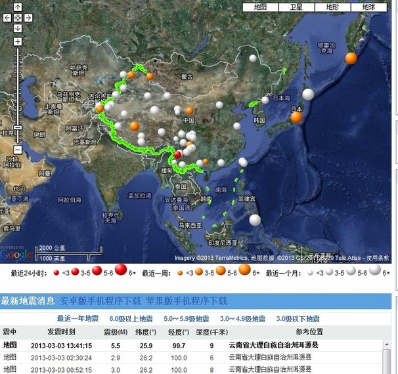This screenshot has width=398, height=374.
Task: Pan the map left with arrow button
Action: 7,18
